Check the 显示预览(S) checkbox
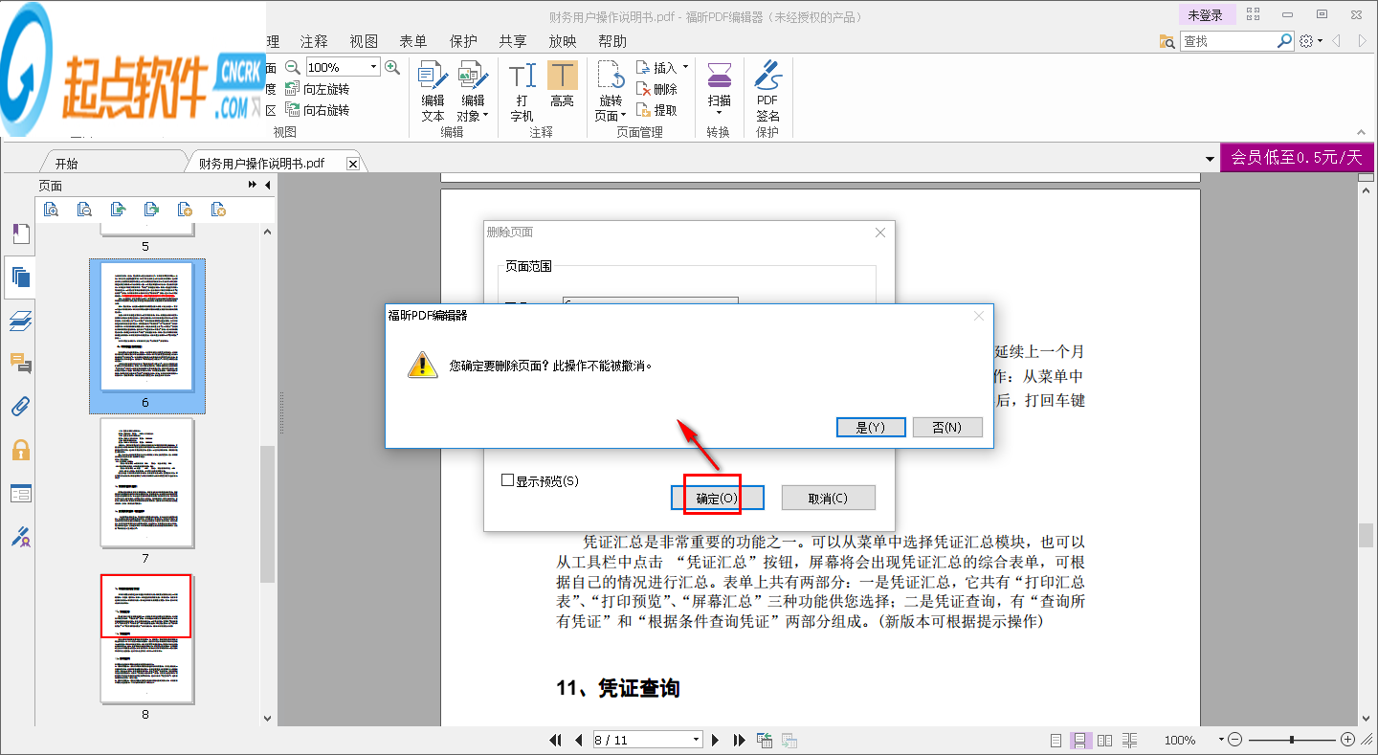 pos(508,480)
